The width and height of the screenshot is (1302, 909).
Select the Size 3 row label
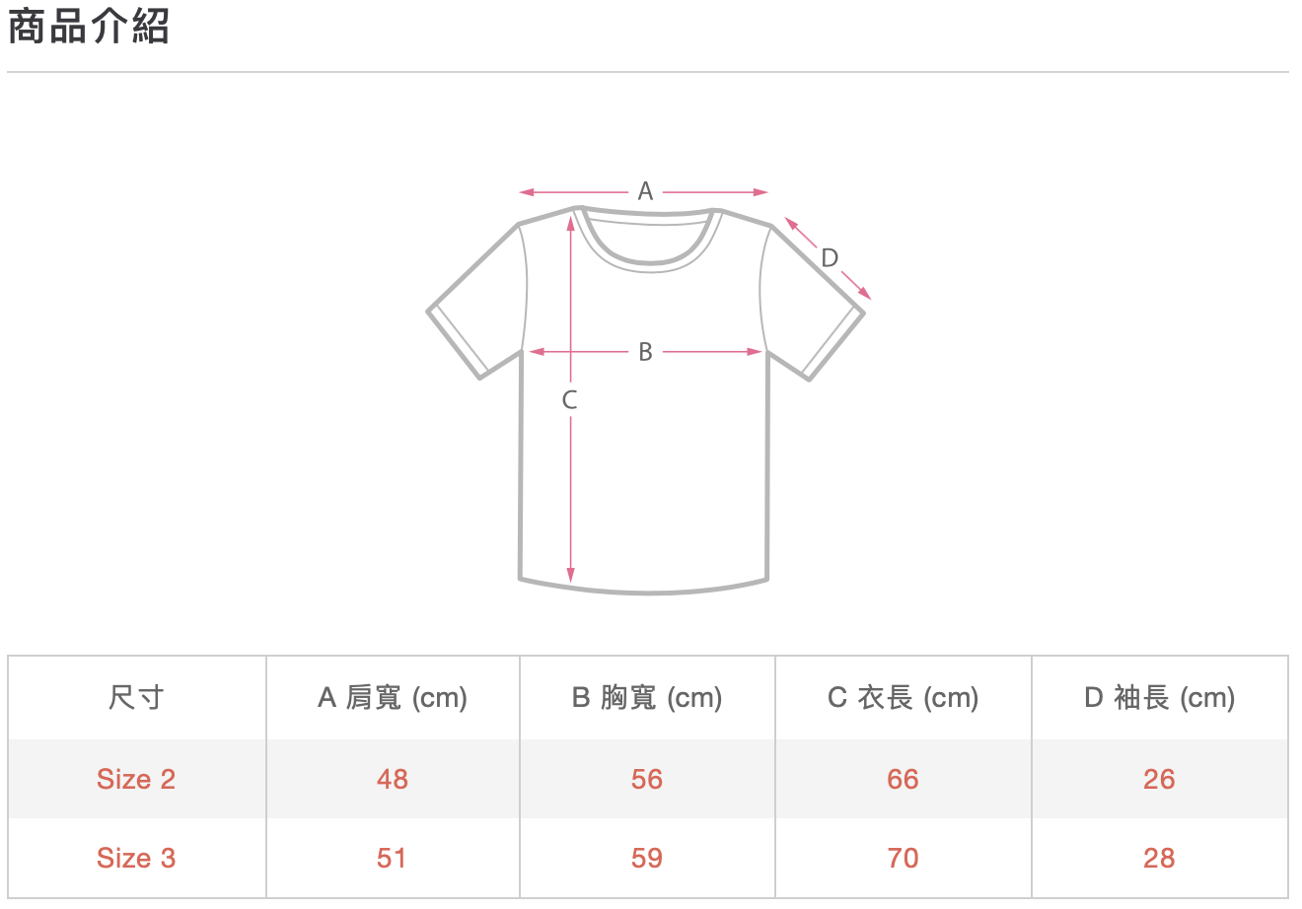136,858
